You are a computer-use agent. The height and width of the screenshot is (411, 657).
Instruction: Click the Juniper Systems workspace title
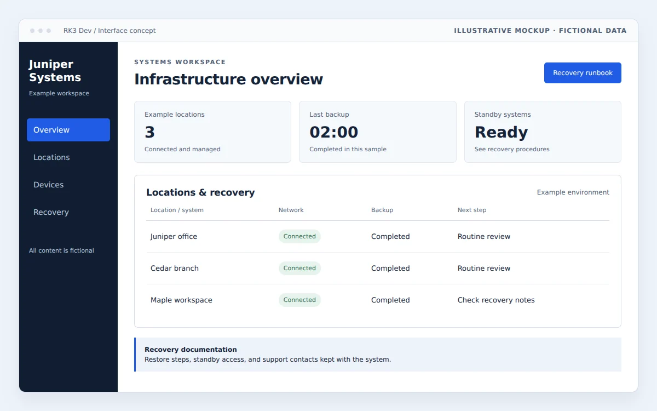tap(55, 71)
